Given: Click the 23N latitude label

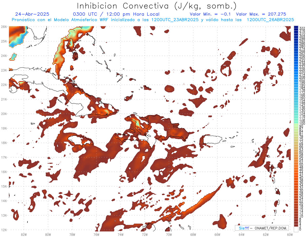Looking at the screenshot, I should pos(4,70).
